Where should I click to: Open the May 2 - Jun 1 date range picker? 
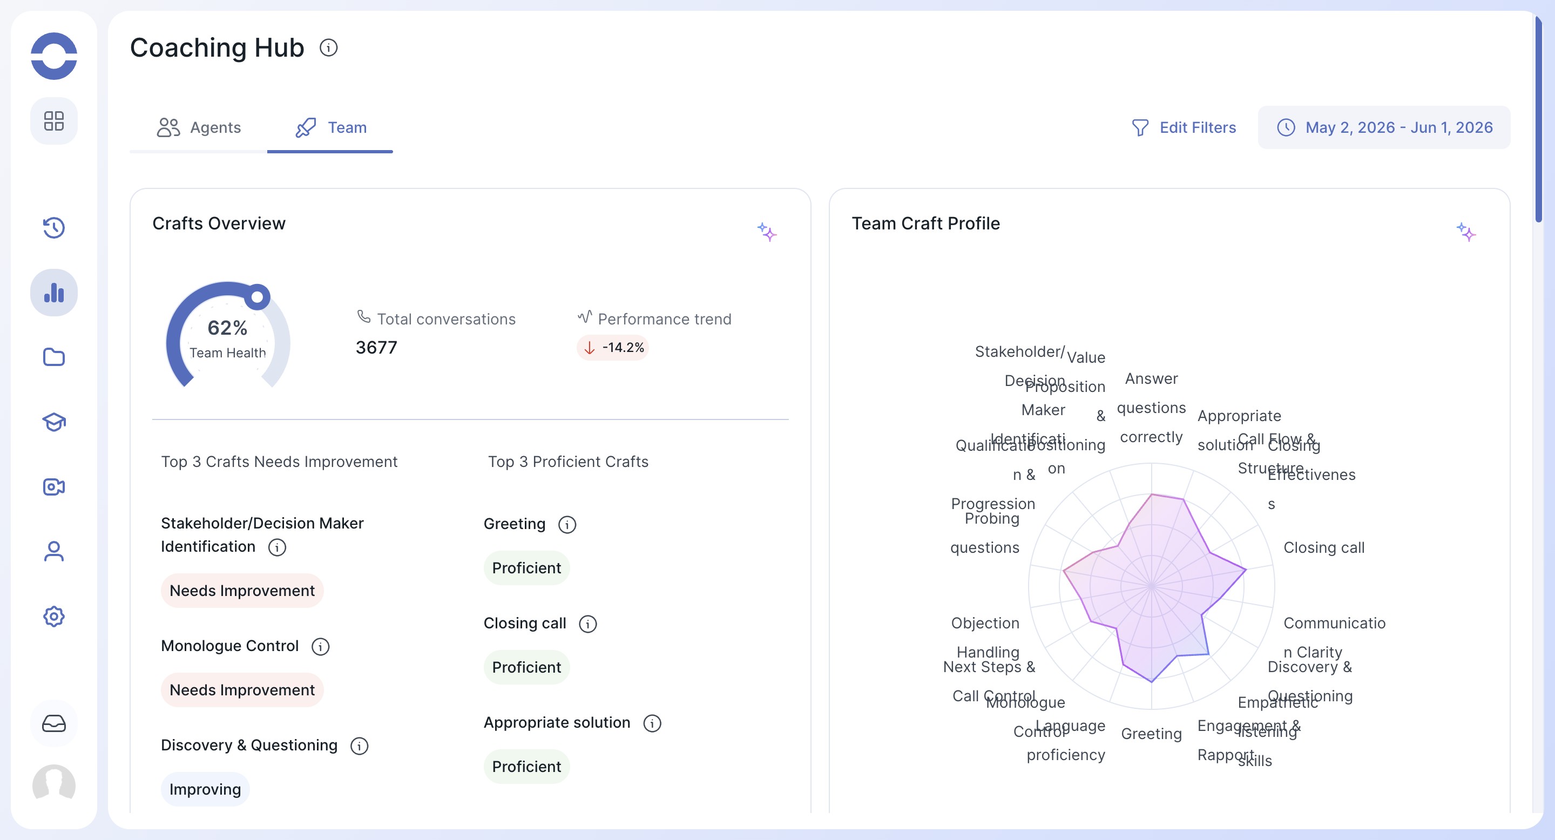coord(1384,127)
